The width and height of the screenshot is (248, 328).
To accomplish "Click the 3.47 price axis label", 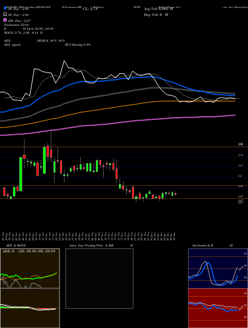I will pyautogui.click(x=241, y=165).
